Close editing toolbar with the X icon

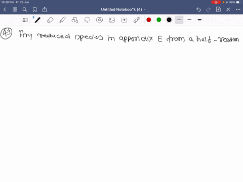tap(228, 10)
